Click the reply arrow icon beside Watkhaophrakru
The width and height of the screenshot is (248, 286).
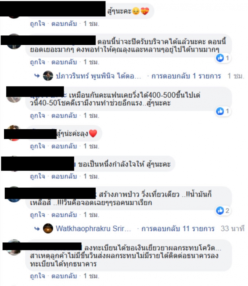tap(37, 228)
